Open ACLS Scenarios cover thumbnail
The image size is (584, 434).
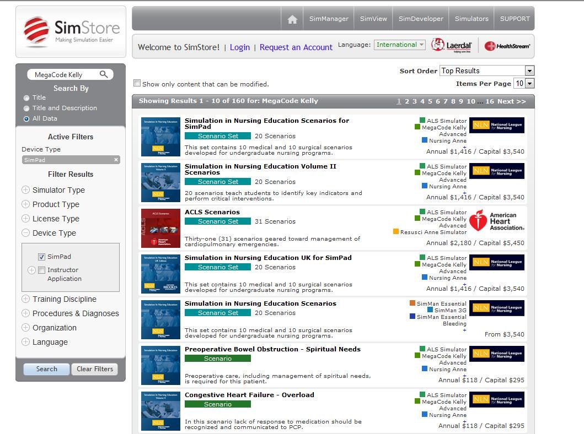click(x=160, y=228)
